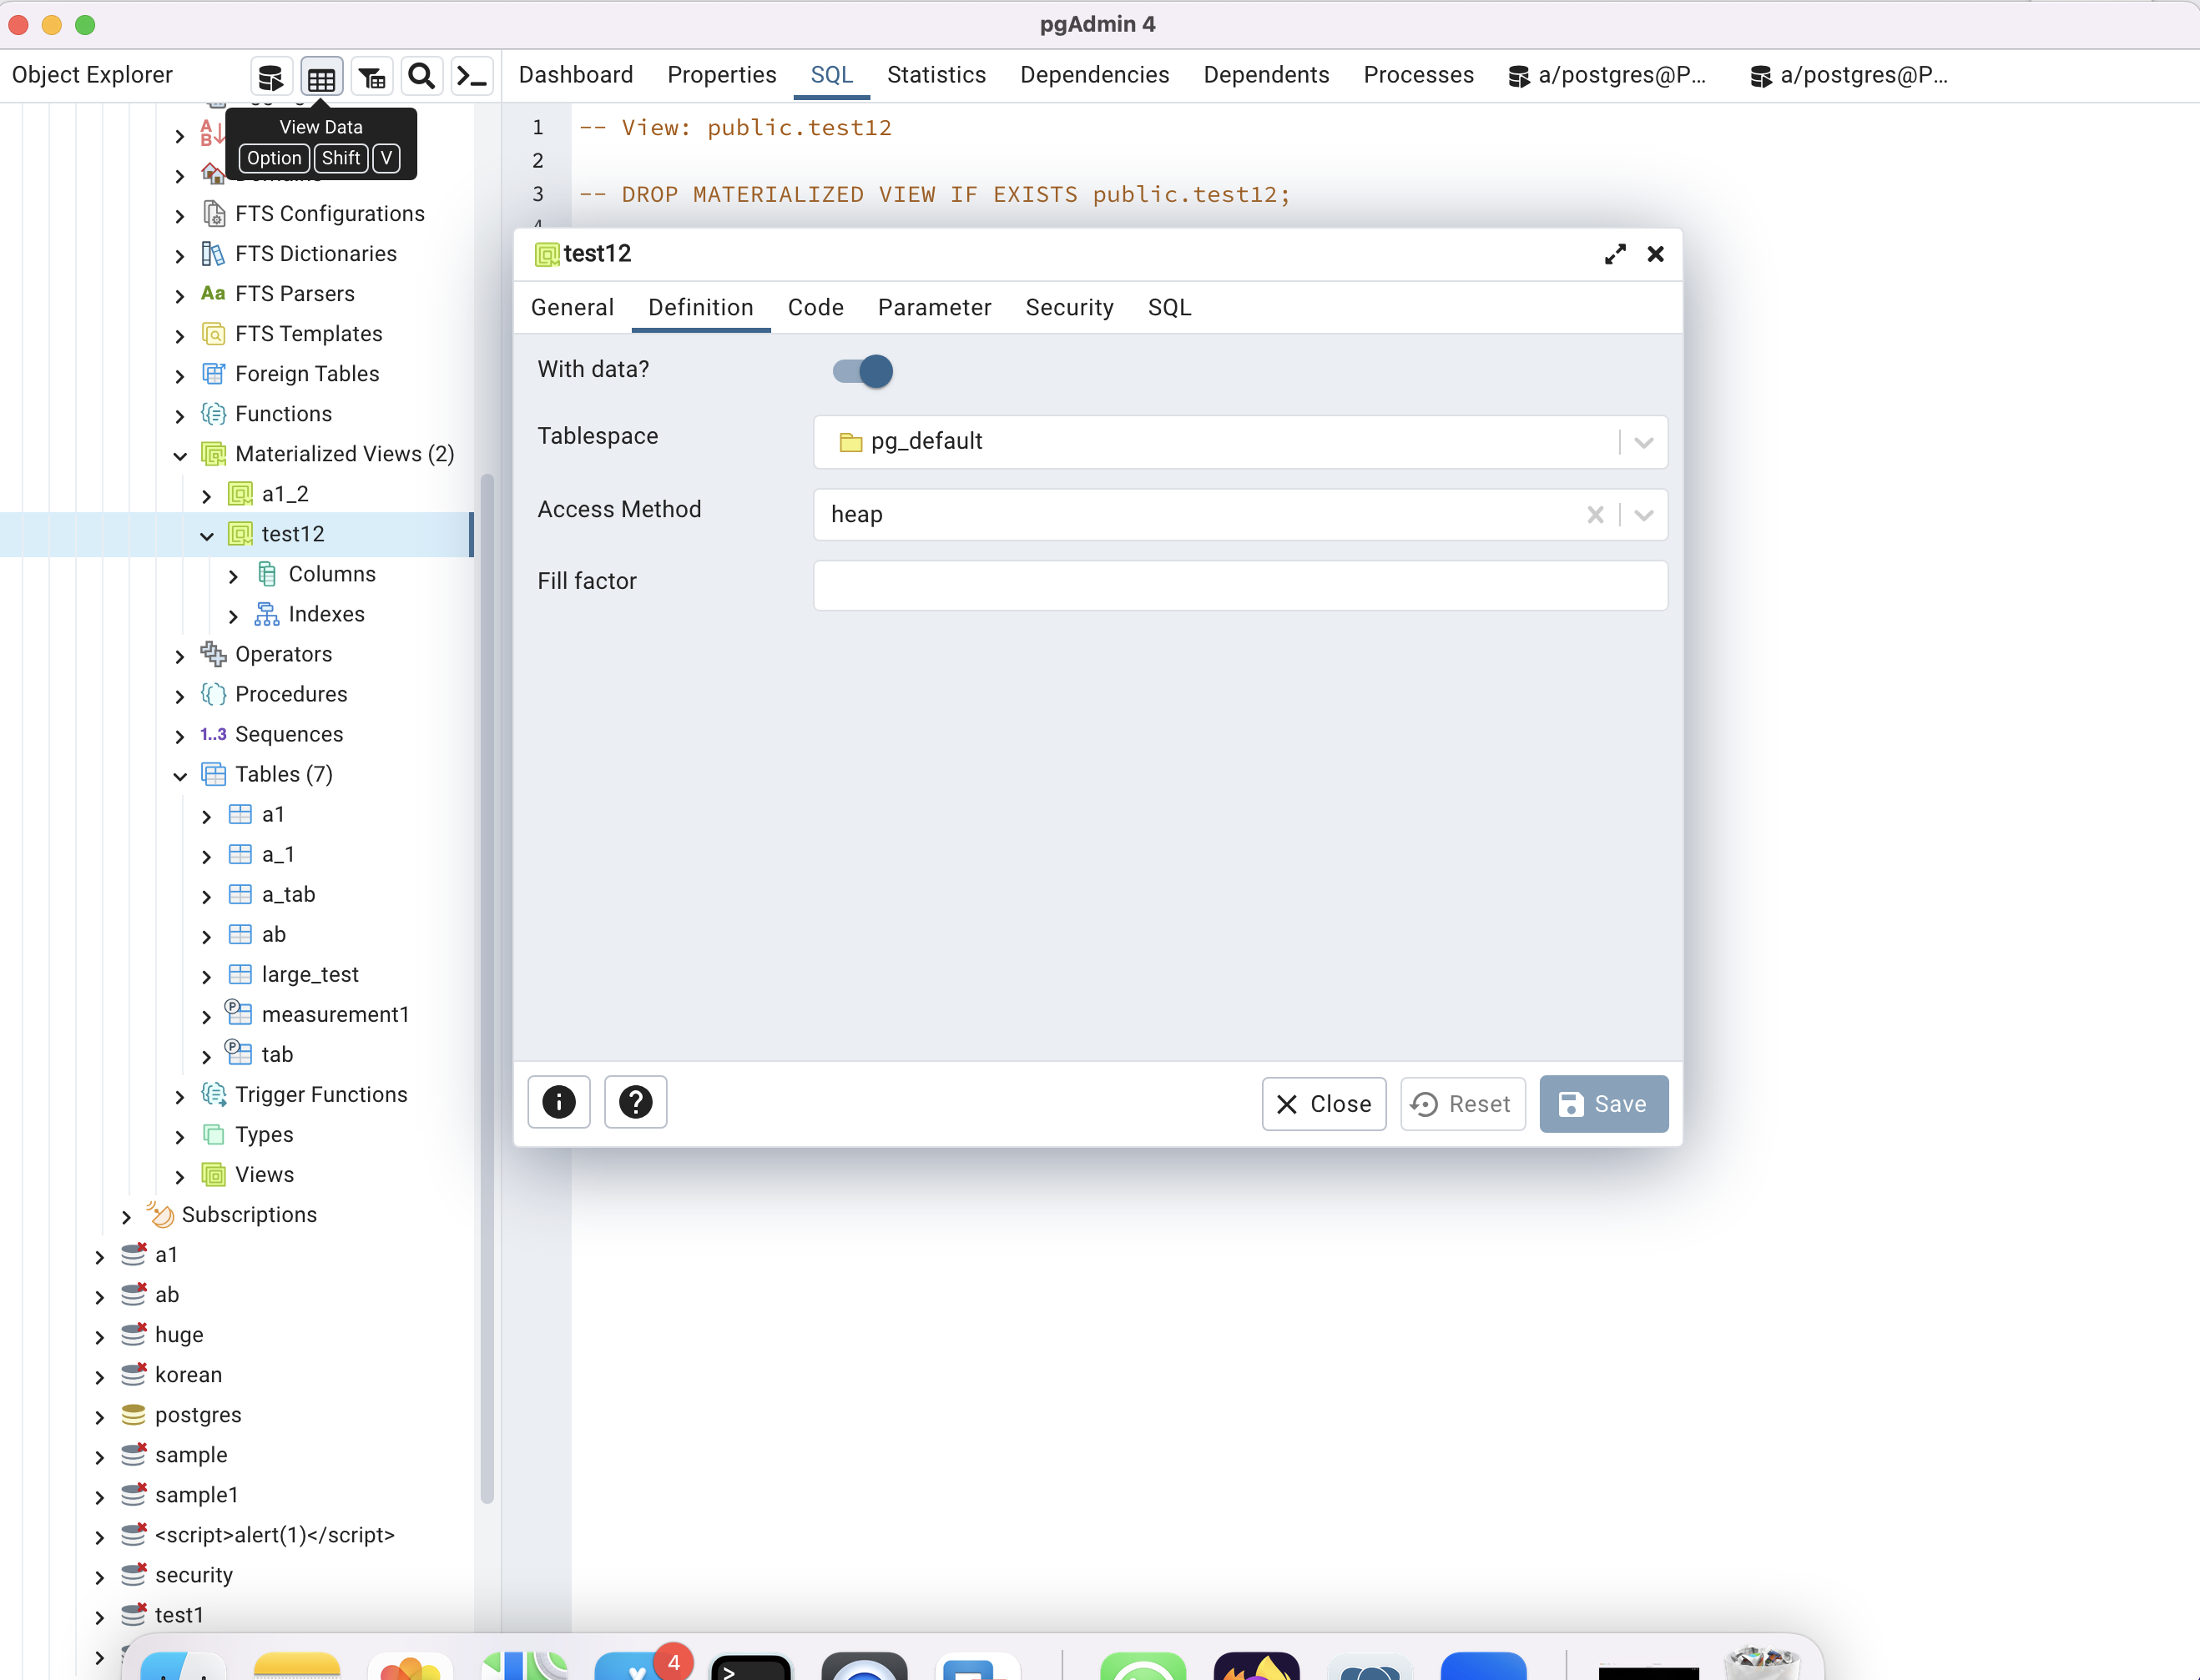Screen dimensions: 2200x1680
Task: Open the PSQL Tool terminal icon
Action: pyautogui.click(x=472, y=75)
